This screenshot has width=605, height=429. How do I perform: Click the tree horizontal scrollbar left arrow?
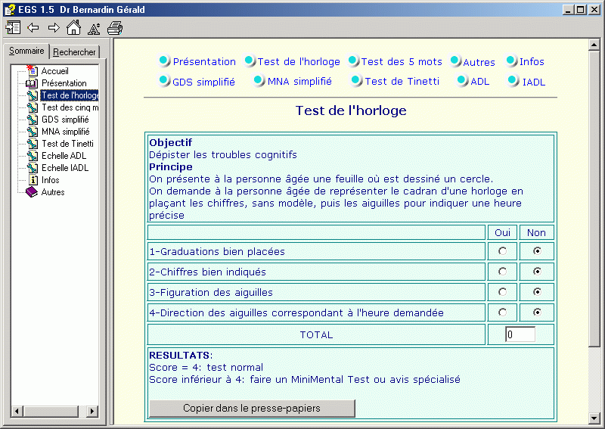17,412
